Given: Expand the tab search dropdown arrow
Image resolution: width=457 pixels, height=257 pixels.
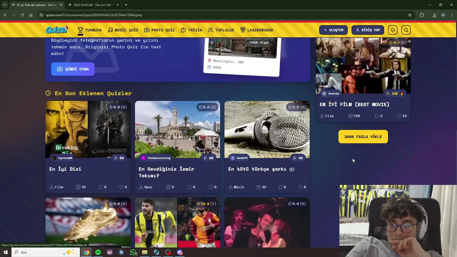Looking at the screenshot, I should pos(5,5).
